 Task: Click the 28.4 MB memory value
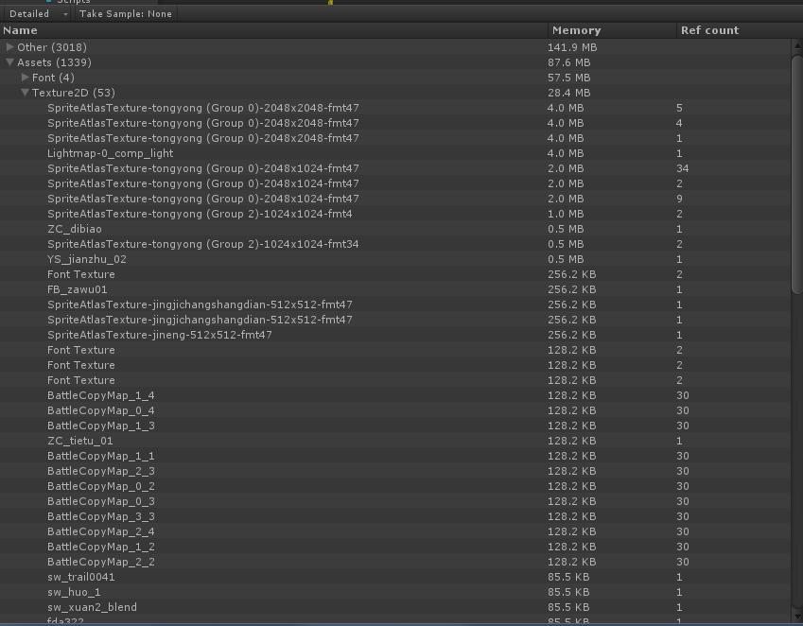click(x=568, y=93)
